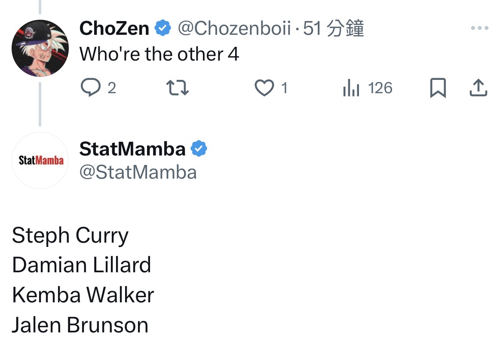Click the reply comment icon
Screen dimensions: 503x344
[x=89, y=88]
